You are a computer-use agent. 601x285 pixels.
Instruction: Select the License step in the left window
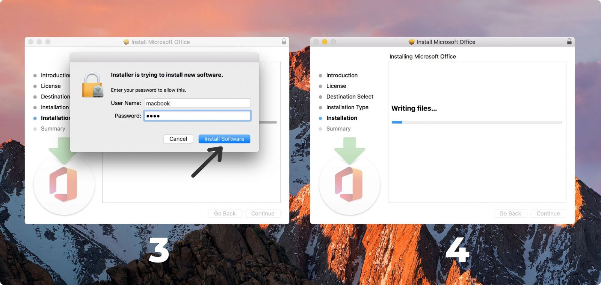[51, 86]
